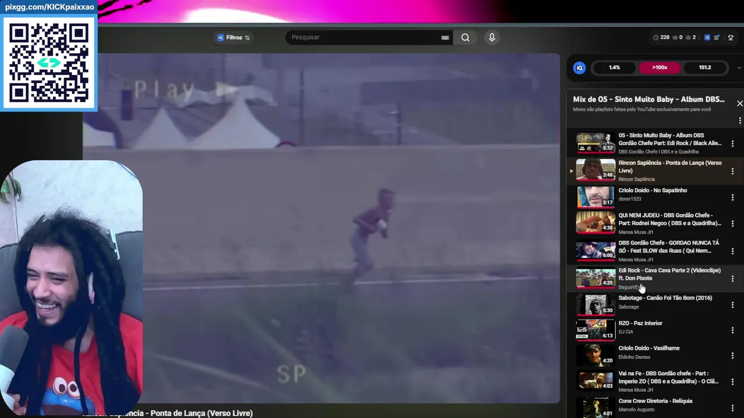The height and width of the screenshot is (418, 744).
Task: Click the clock icon beside 228
Action: point(656,37)
